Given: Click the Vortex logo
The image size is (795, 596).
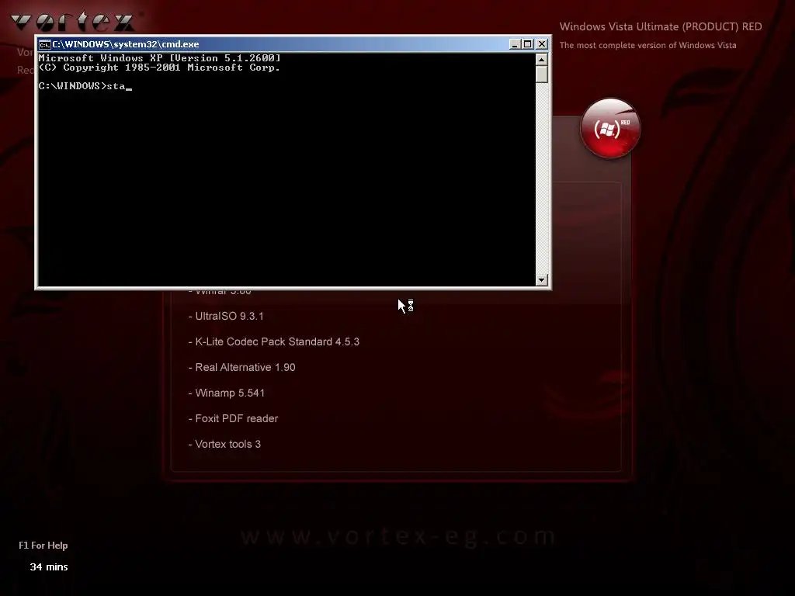Looking at the screenshot, I should pos(72,21).
